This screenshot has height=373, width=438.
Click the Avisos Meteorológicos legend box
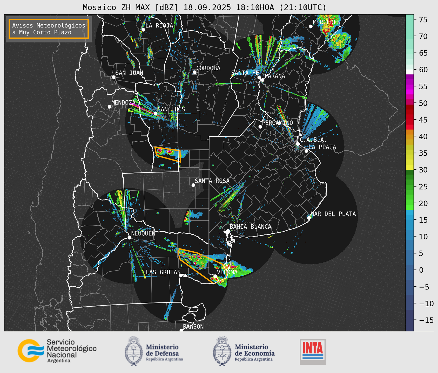click(49, 29)
